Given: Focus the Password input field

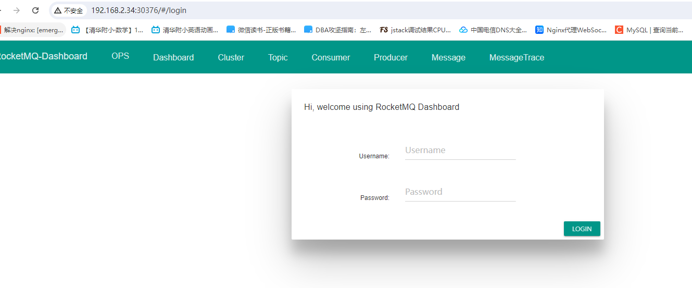Looking at the screenshot, I should point(460,192).
